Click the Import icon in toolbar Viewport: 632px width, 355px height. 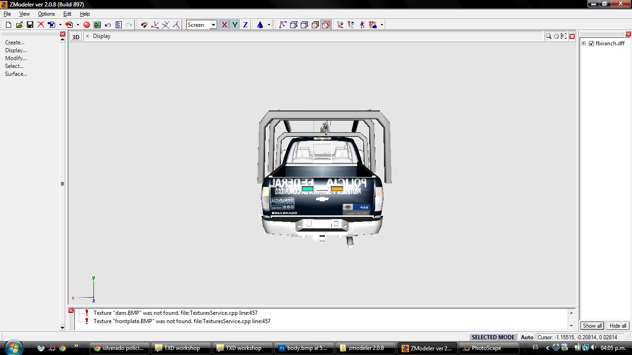pos(51,25)
